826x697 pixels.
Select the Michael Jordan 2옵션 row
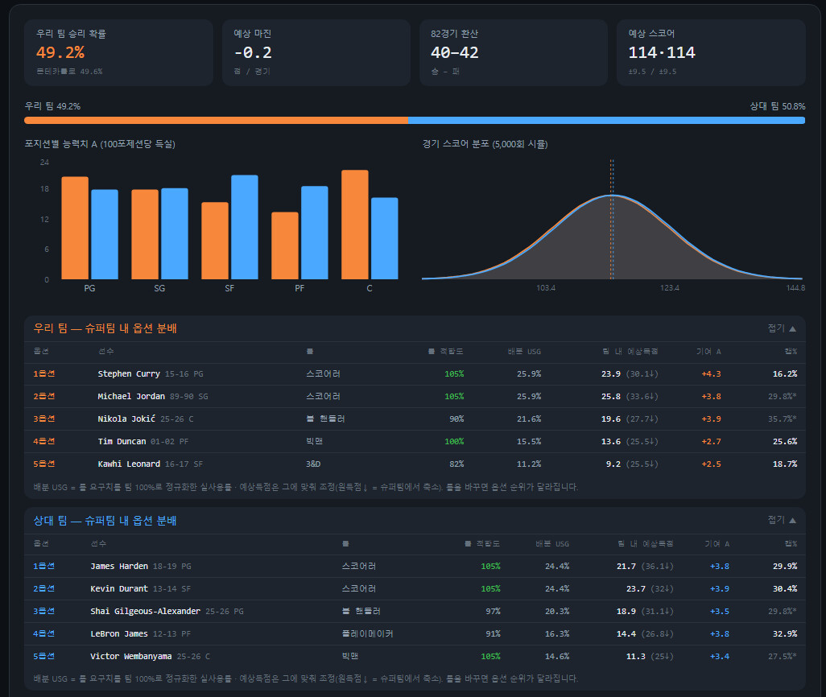point(415,396)
